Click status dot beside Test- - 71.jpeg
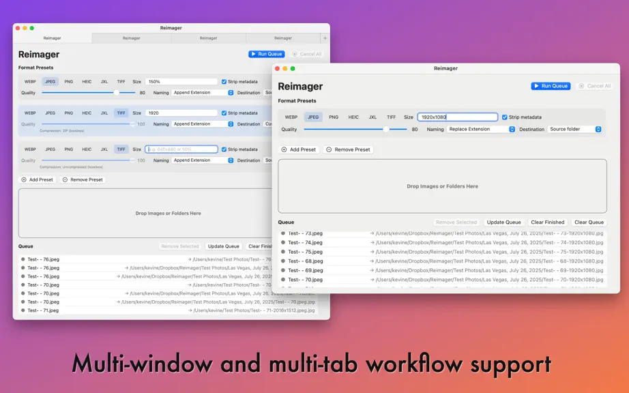This screenshot has width=629, height=393. tap(23, 310)
